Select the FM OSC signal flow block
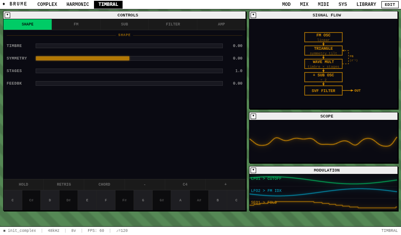This screenshot has width=401, height=235. tap(323, 37)
